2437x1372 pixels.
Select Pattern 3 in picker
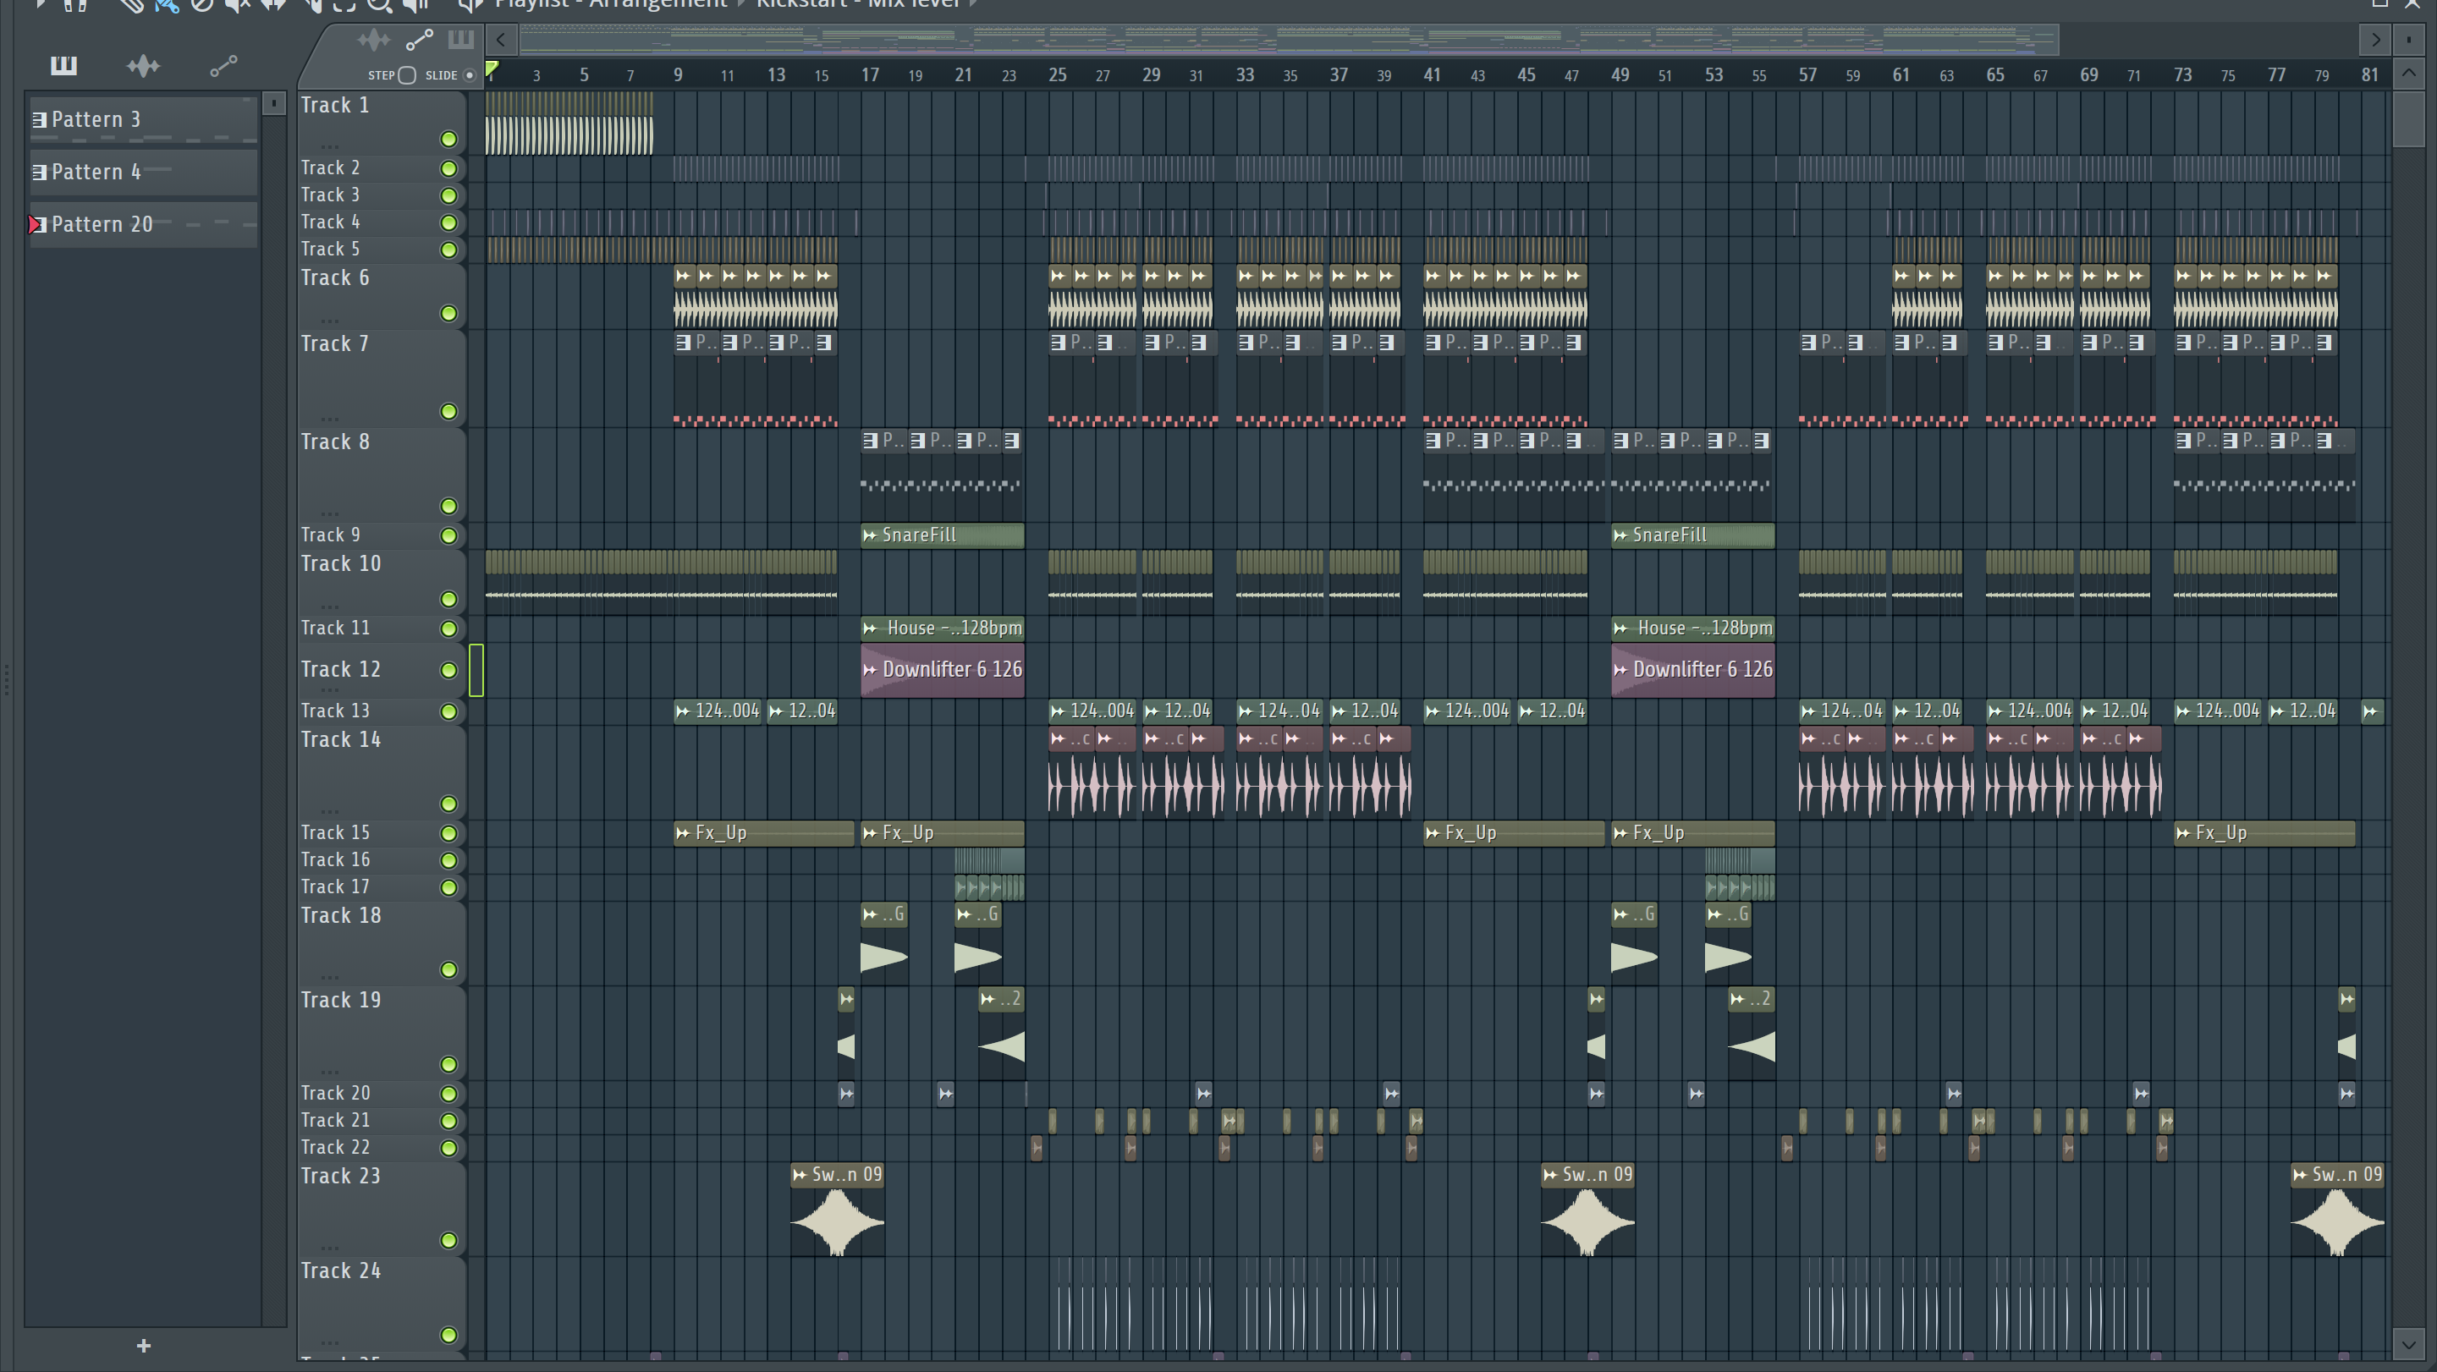pyautogui.click(x=143, y=119)
